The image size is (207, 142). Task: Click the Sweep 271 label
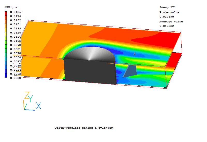[167, 8]
